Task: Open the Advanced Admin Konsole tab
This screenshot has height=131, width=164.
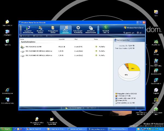Action: tap(91, 29)
